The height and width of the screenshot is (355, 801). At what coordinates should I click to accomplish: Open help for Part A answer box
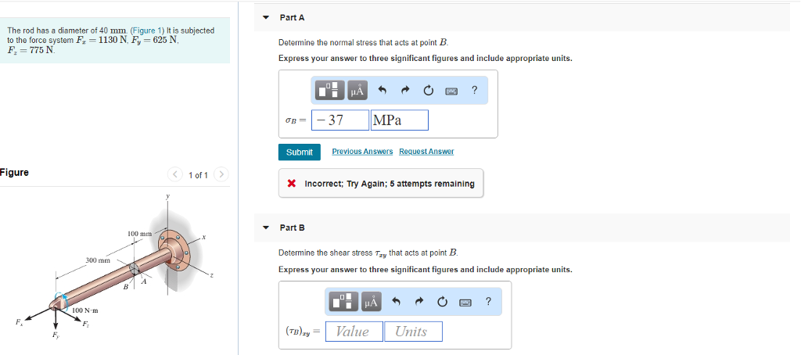475,91
